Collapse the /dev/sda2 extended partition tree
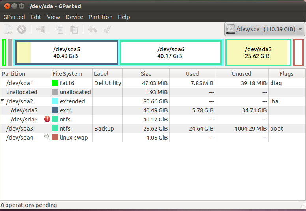This screenshot has width=306, height=211. pyautogui.click(x=3, y=101)
